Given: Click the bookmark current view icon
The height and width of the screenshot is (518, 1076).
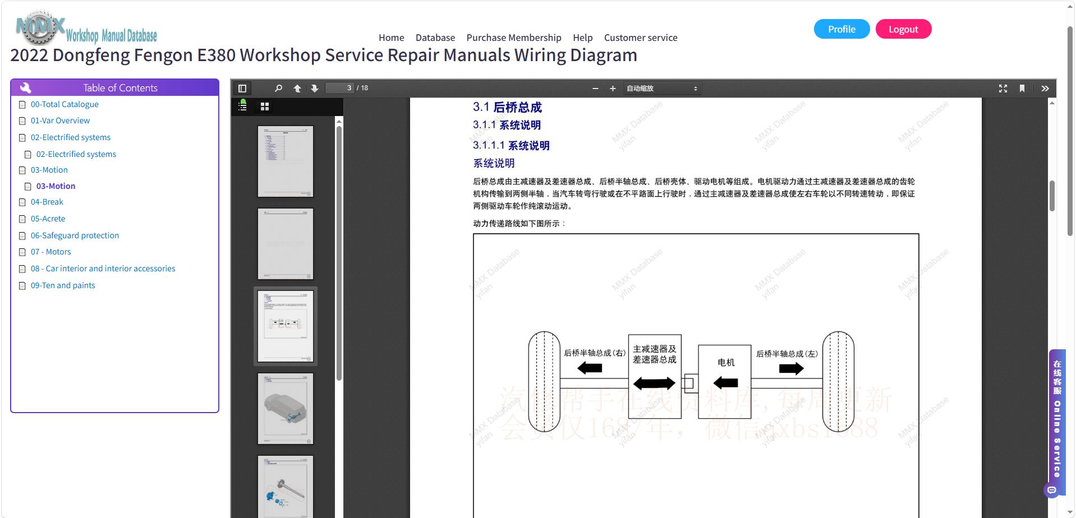Looking at the screenshot, I should tap(1022, 89).
